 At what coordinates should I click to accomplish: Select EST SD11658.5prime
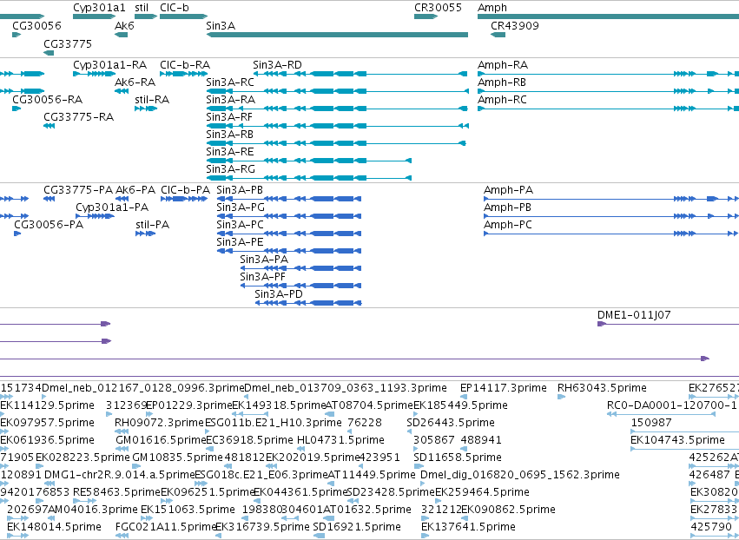pos(417,466)
